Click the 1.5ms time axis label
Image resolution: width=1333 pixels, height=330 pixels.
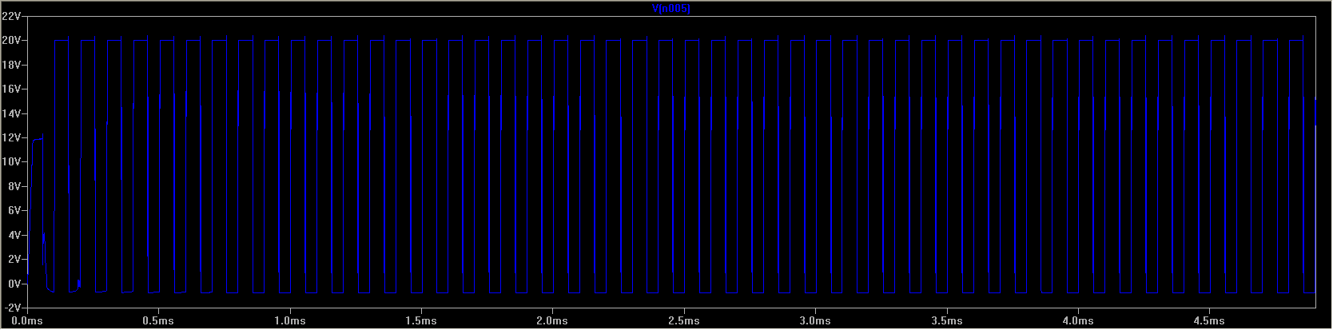pos(421,320)
